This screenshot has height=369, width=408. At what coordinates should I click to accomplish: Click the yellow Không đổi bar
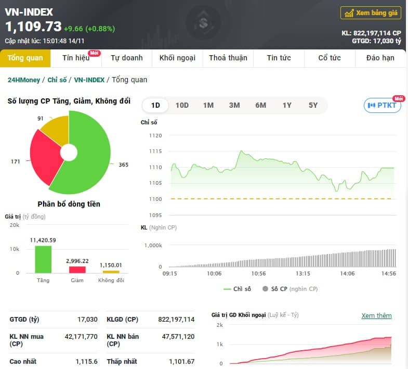click(x=111, y=272)
